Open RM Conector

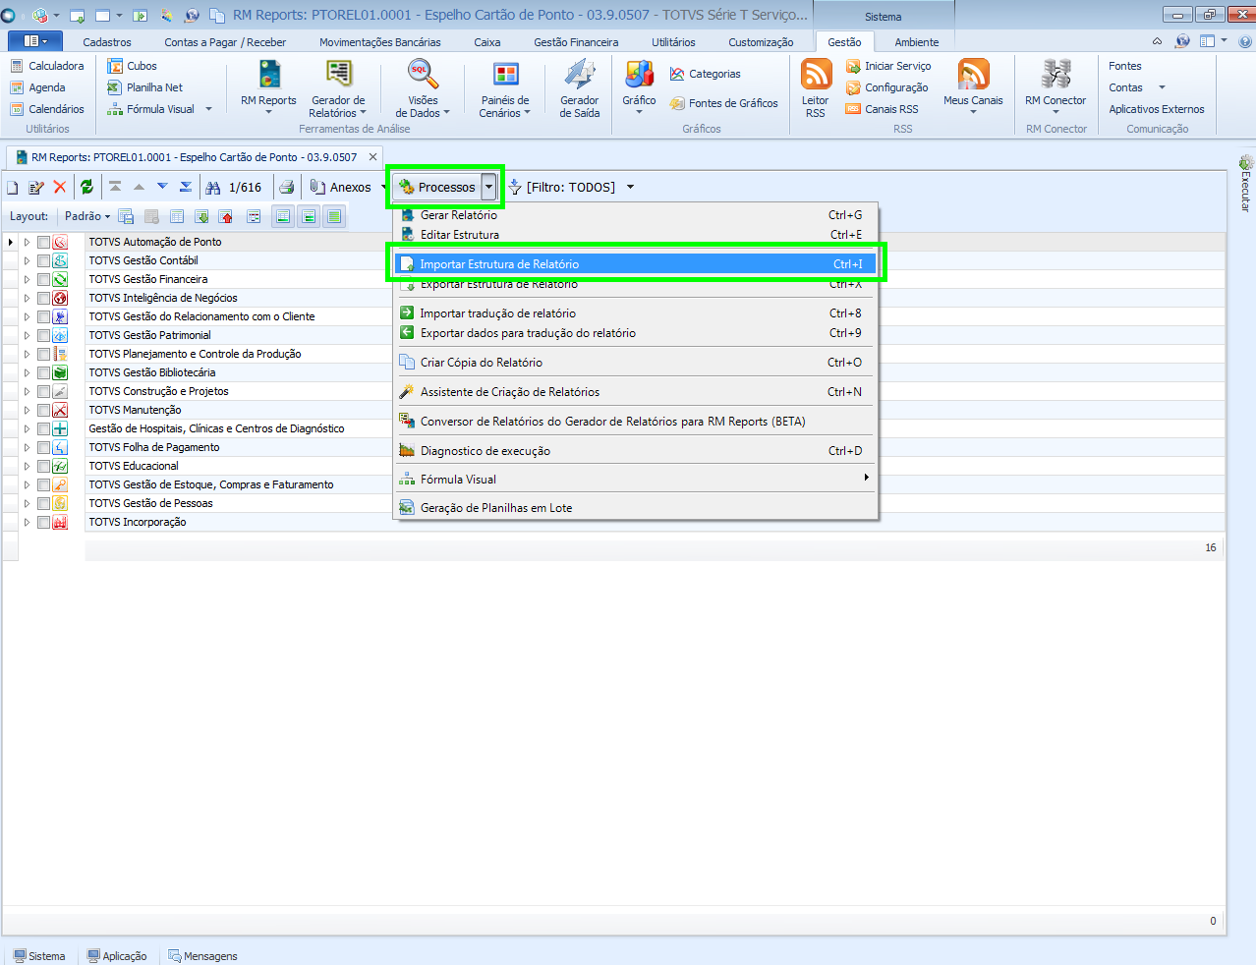coord(1056,85)
